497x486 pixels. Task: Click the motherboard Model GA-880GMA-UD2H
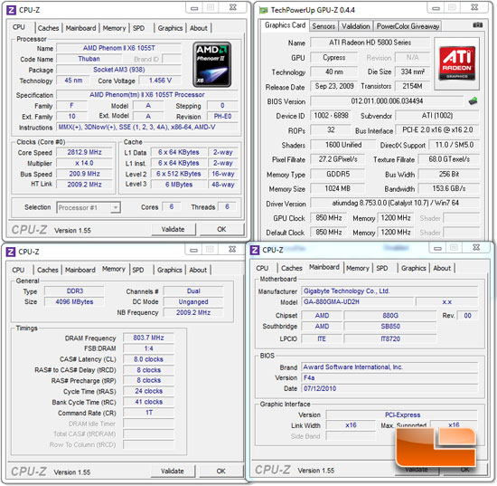358,302
